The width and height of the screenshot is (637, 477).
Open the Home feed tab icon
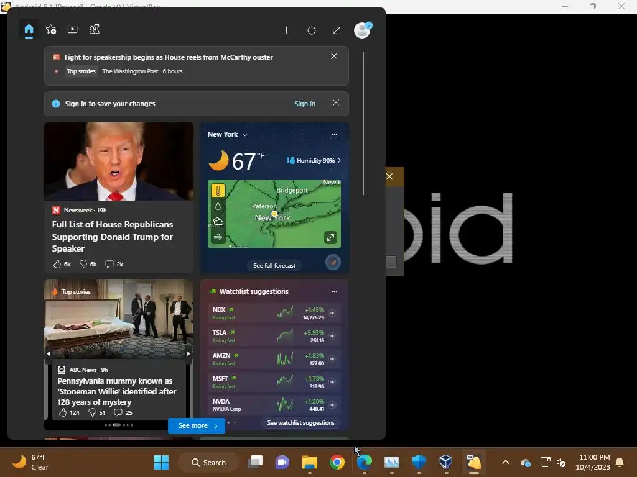pyautogui.click(x=29, y=29)
